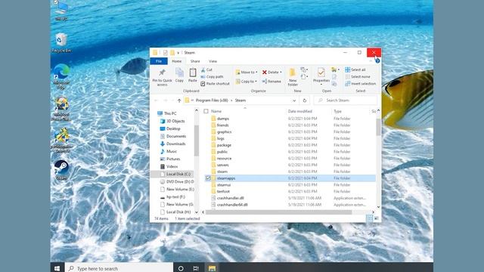Open Steam desktop shortcut icon
The width and height of the screenshot is (484, 272).
(61, 169)
